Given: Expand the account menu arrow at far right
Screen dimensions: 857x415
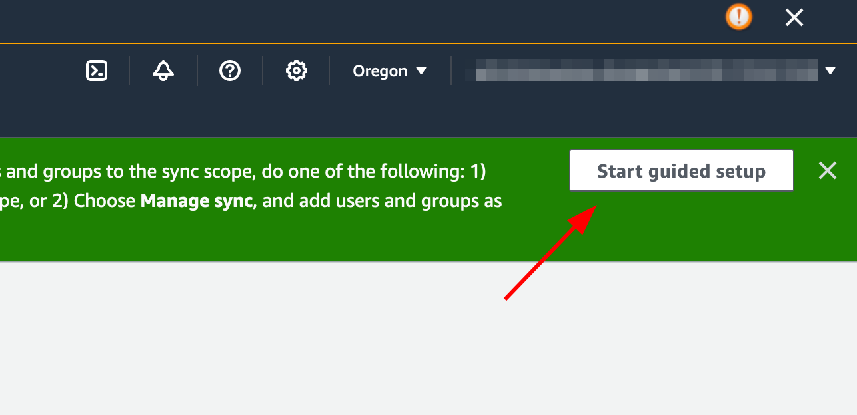Looking at the screenshot, I should click(830, 70).
